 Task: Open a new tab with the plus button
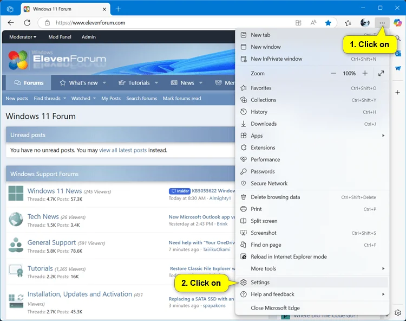tap(118, 9)
